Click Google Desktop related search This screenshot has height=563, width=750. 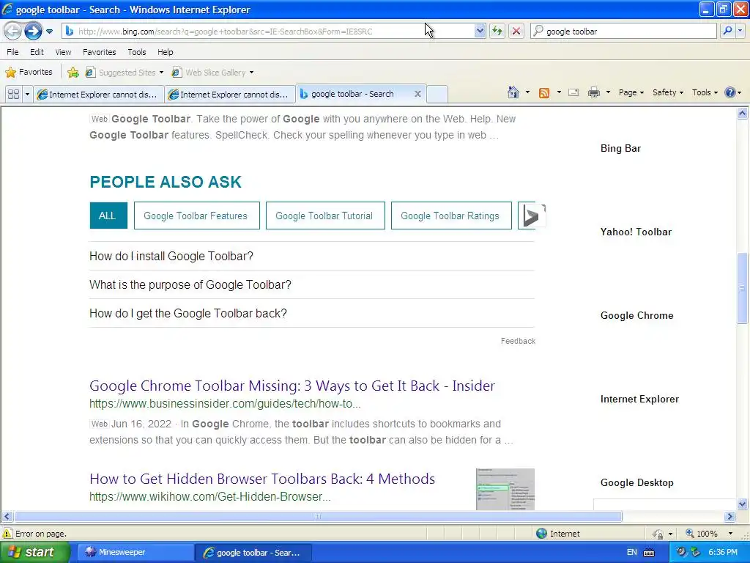[x=636, y=482]
